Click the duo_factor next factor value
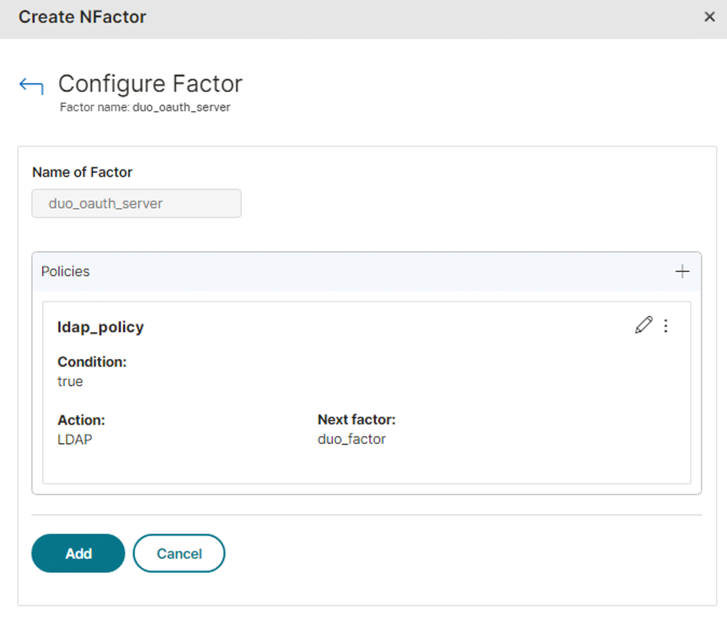Screen dimensions: 727x617 tap(352, 440)
